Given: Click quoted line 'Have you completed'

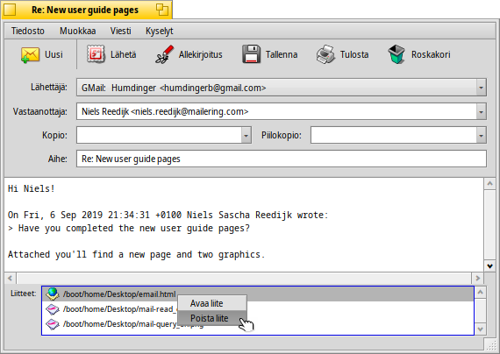Looking at the screenshot, I should tap(129, 228).
